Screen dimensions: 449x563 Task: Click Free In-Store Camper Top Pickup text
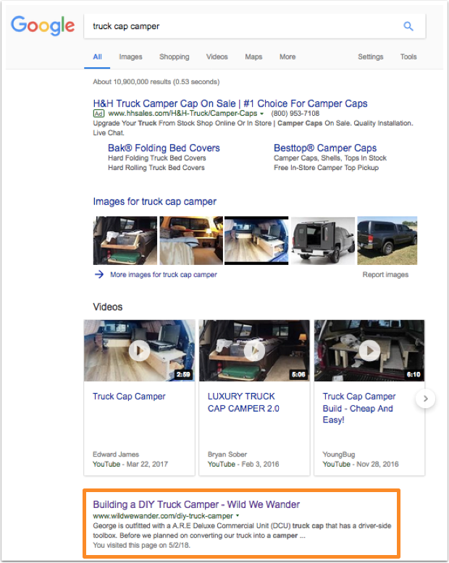click(326, 168)
